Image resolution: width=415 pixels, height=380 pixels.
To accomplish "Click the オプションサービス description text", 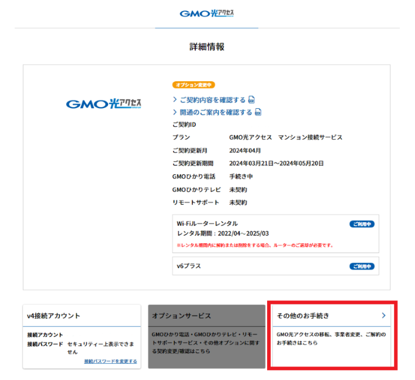I will click(206, 343).
